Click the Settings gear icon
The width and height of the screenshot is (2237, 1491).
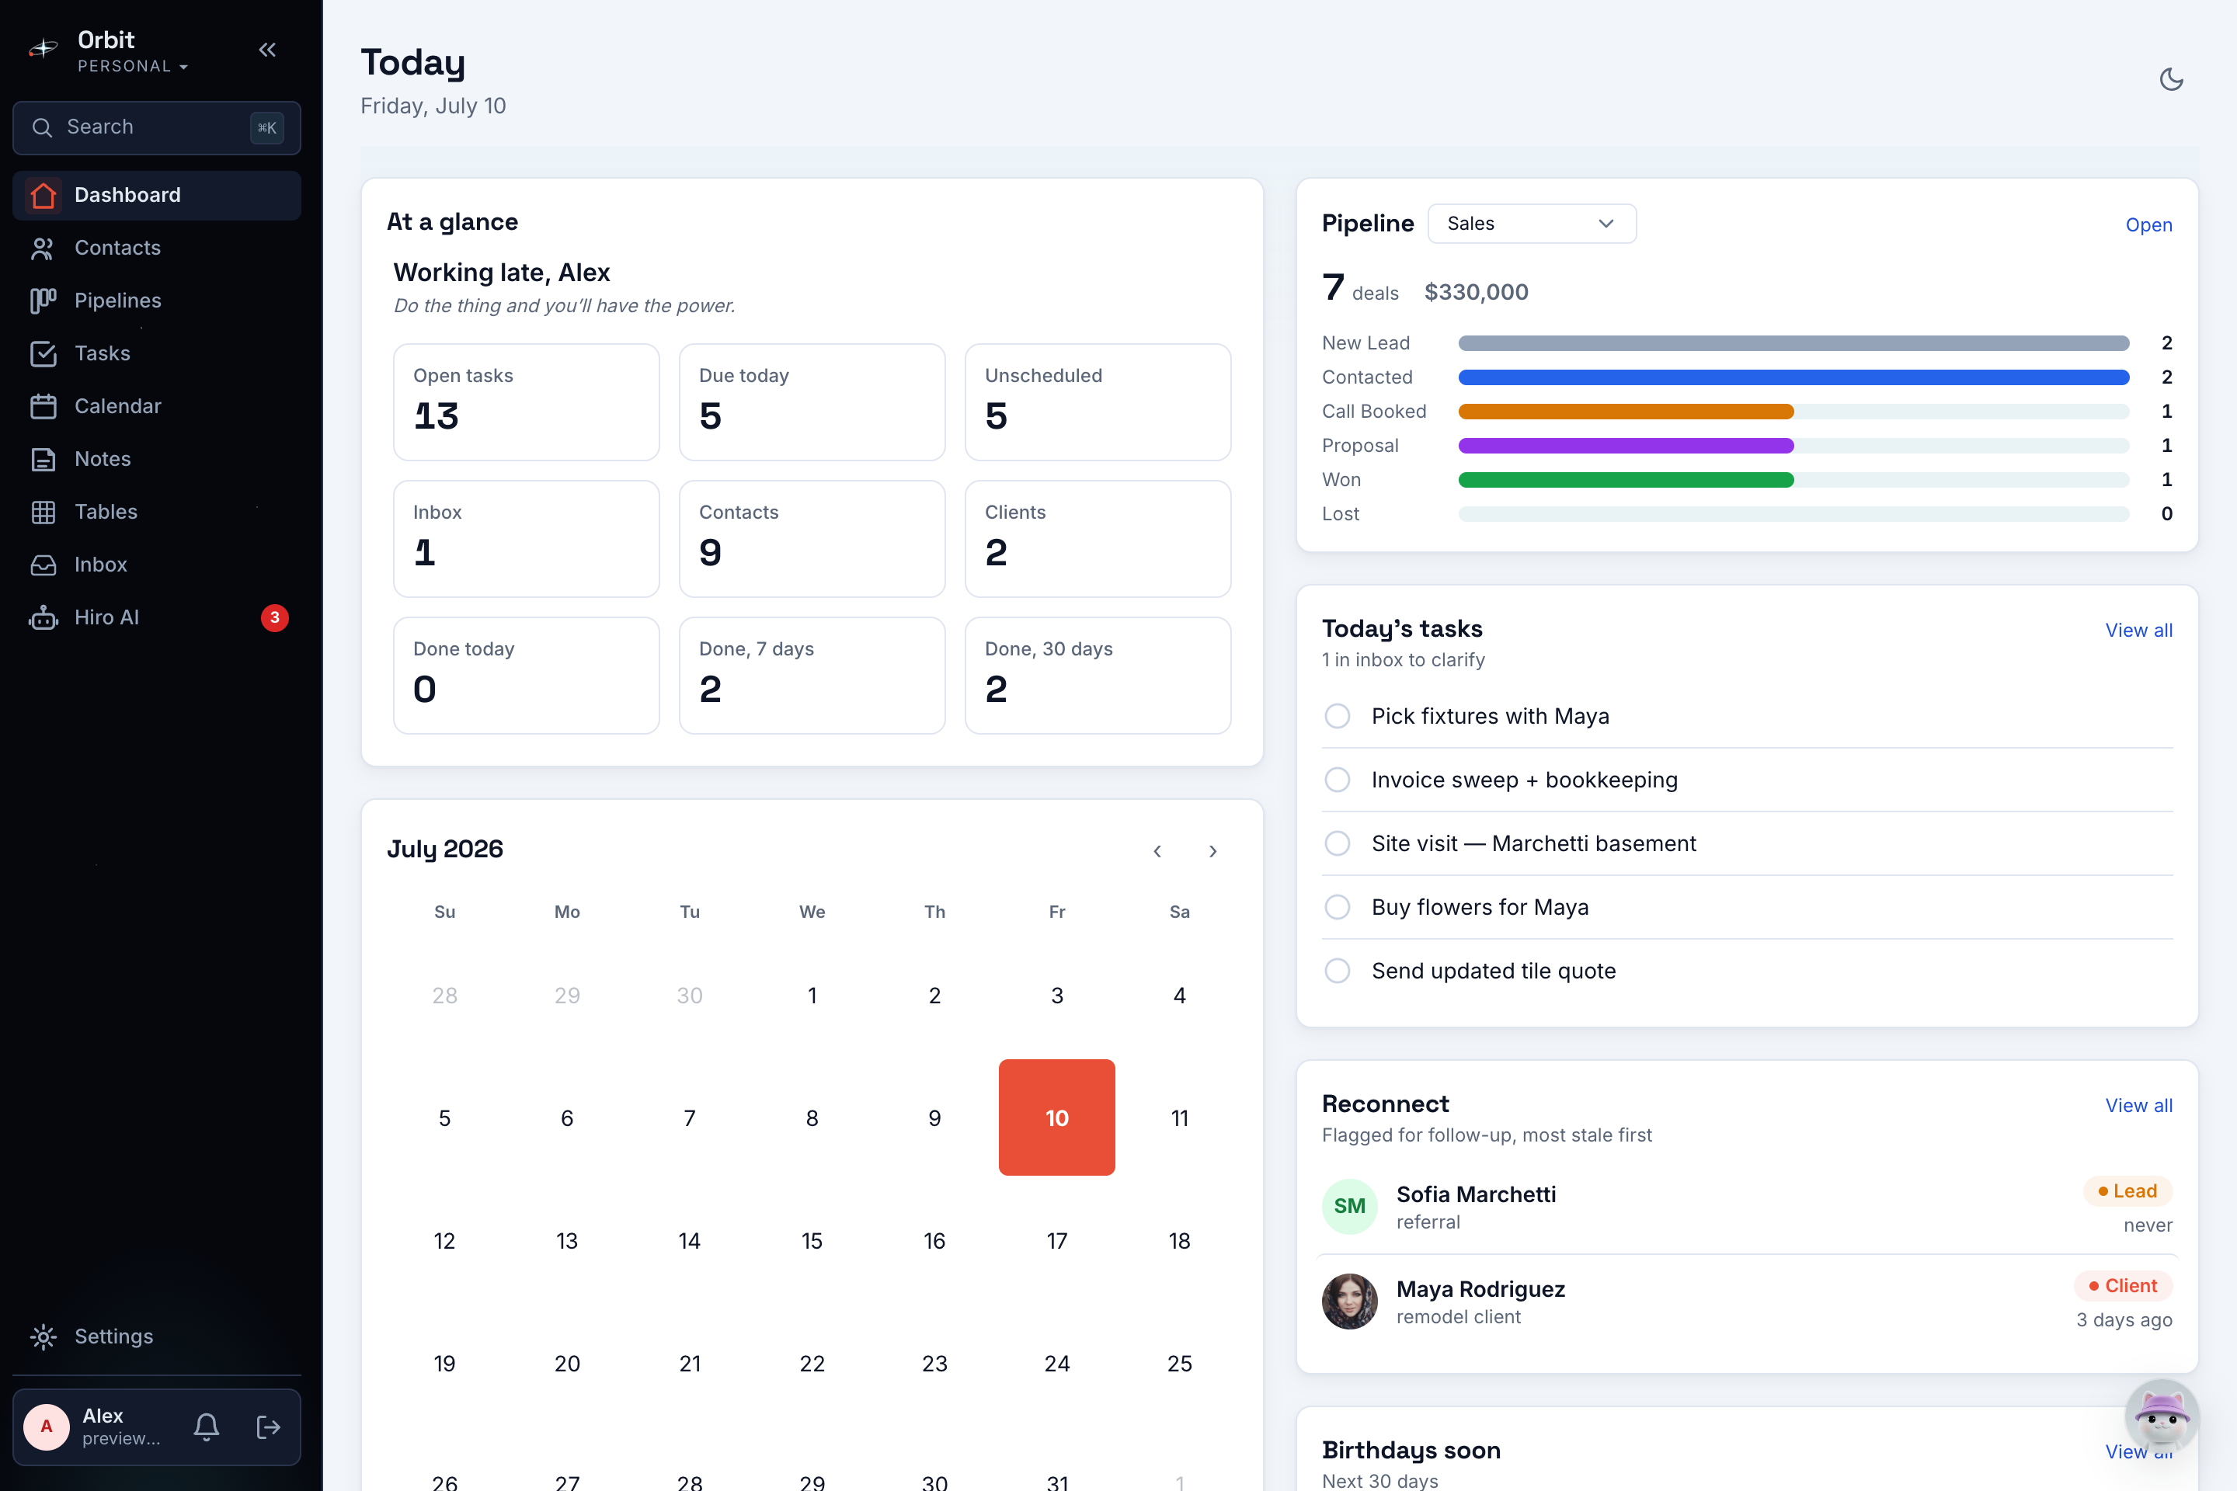(43, 1336)
